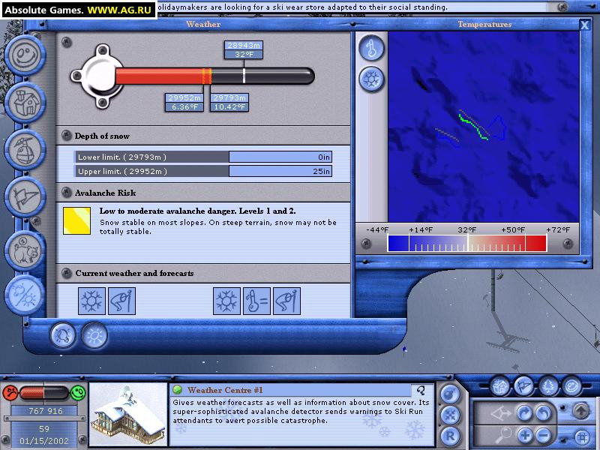Click the red angry face icon
This screenshot has height=450, width=600.
click(10, 392)
